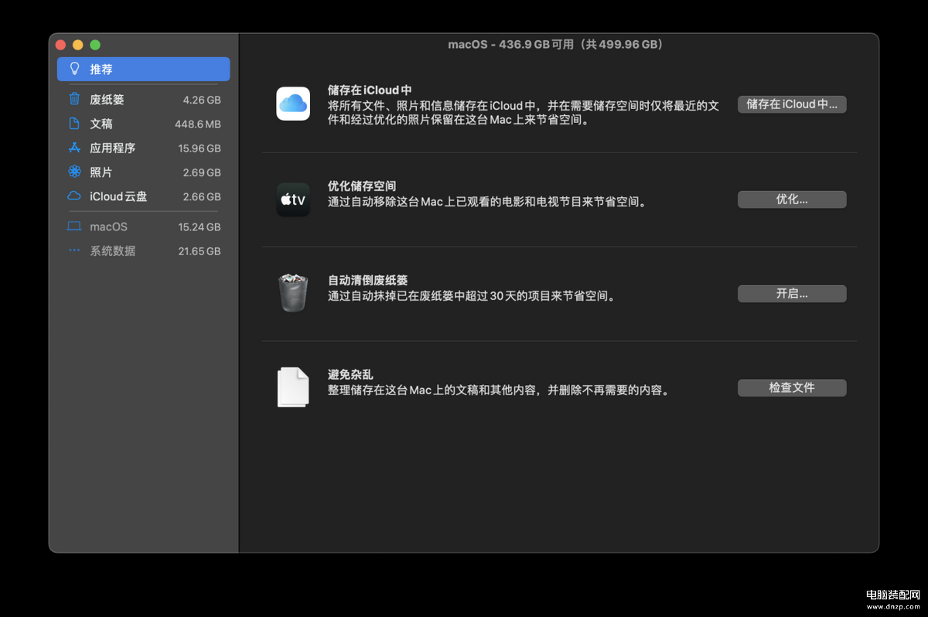Click the blank document icon by 避免杂乱
Viewport: 928px width, 617px height.
tap(293, 387)
